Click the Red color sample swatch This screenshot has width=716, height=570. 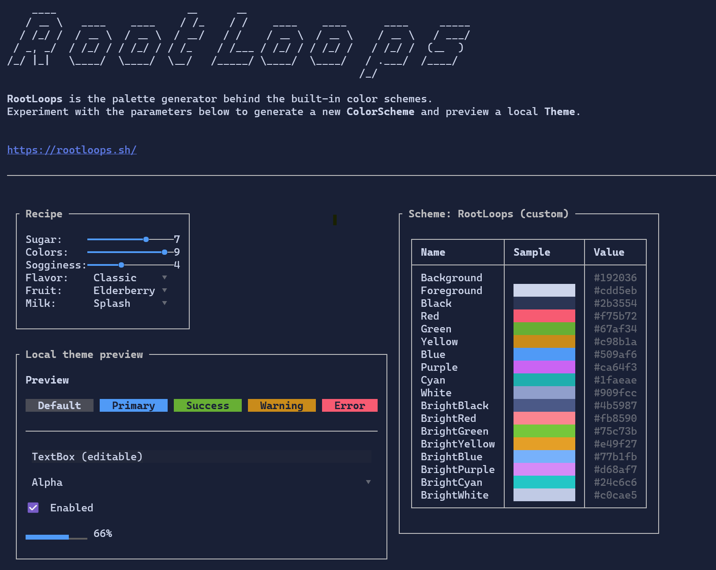click(x=544, y=316)
